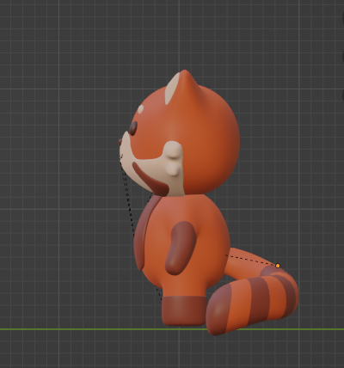Select the cream cheek fluff tuft
Viewport: 344px width, 368px height.
tap(174, 158)
